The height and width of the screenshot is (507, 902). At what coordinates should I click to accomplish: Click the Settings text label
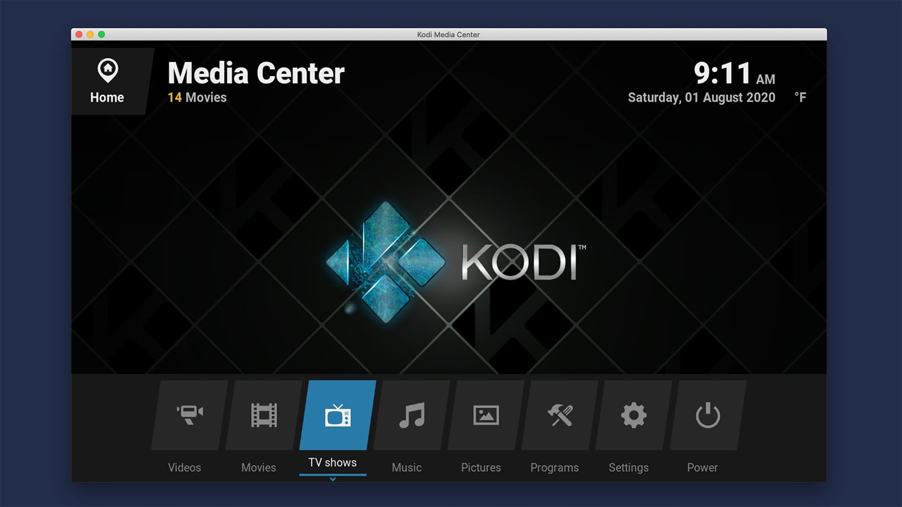tap(629, 468)
